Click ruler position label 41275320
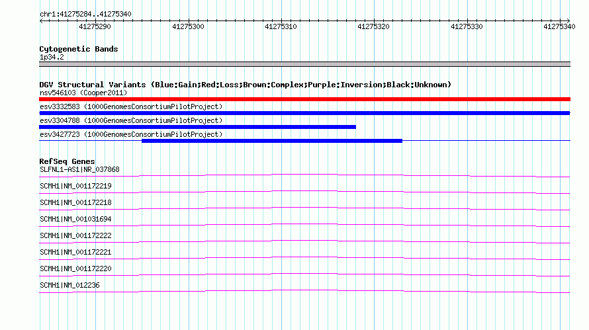 [374, 26]
